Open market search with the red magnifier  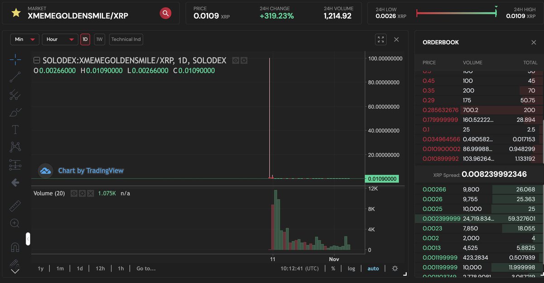coord(165,13)
